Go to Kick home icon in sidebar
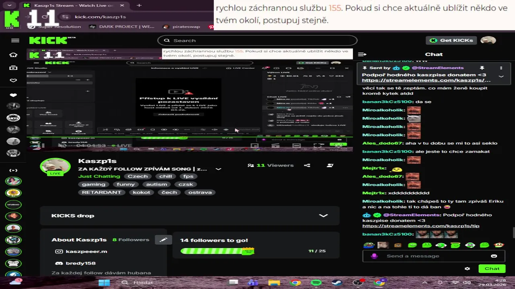 point(13,55)
